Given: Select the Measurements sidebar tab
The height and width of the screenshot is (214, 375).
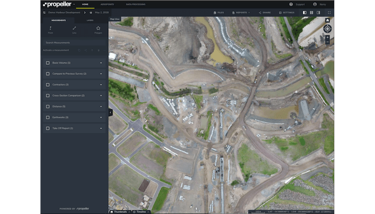Looking at the screenshot, I should point(58,20).
